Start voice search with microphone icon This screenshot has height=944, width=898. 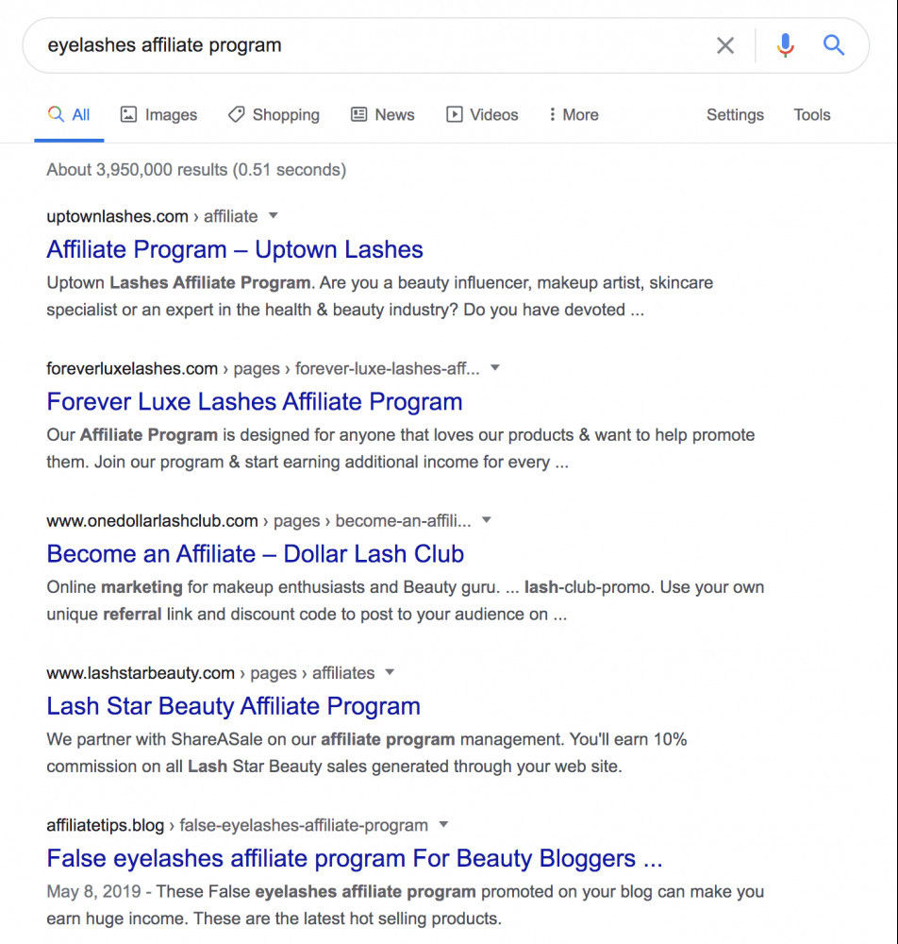pyautogui.click(x=785, y=45)
